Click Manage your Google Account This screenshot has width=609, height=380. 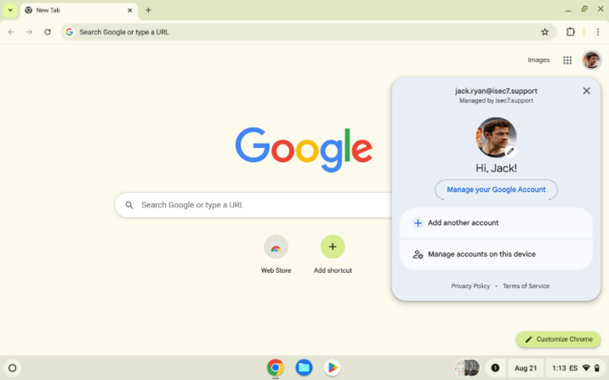[x=496, y=189]
